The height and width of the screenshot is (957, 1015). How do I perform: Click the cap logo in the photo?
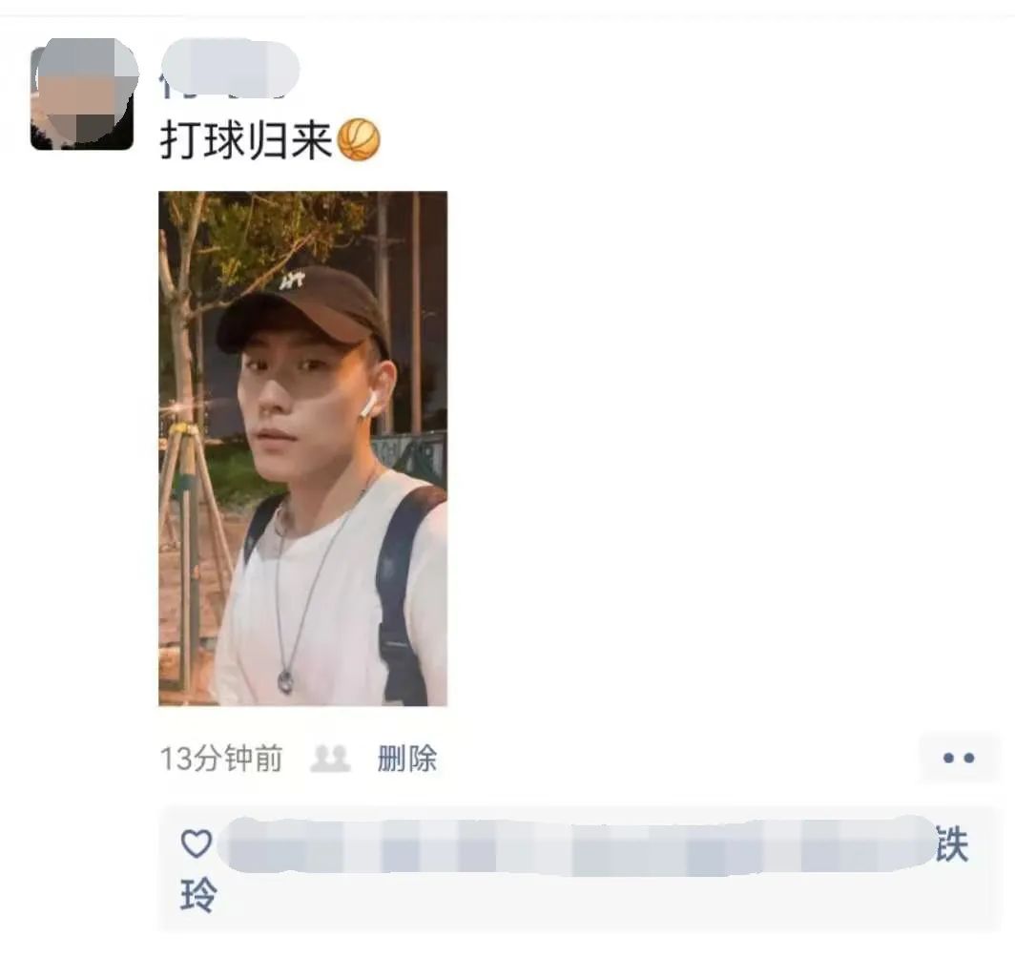click(x=292, y=281)
